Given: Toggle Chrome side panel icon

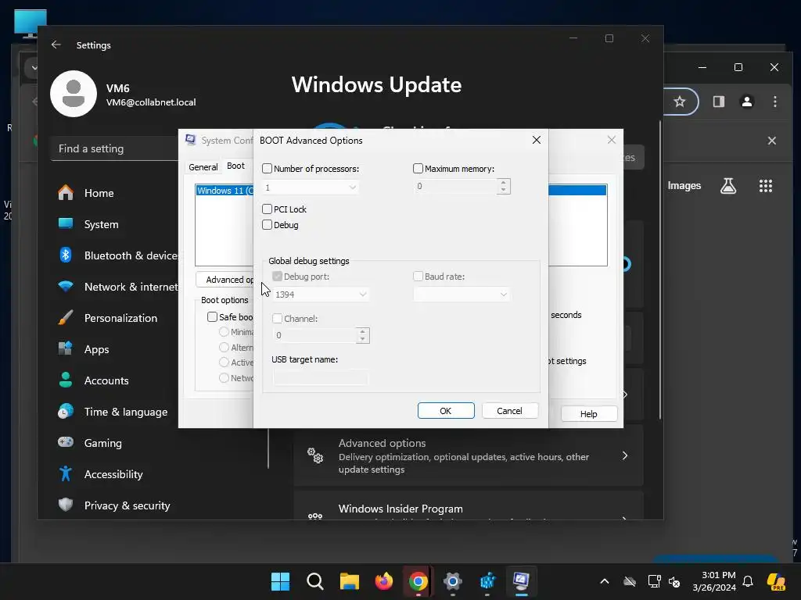Looking at the screenshot, I should 719,102.
